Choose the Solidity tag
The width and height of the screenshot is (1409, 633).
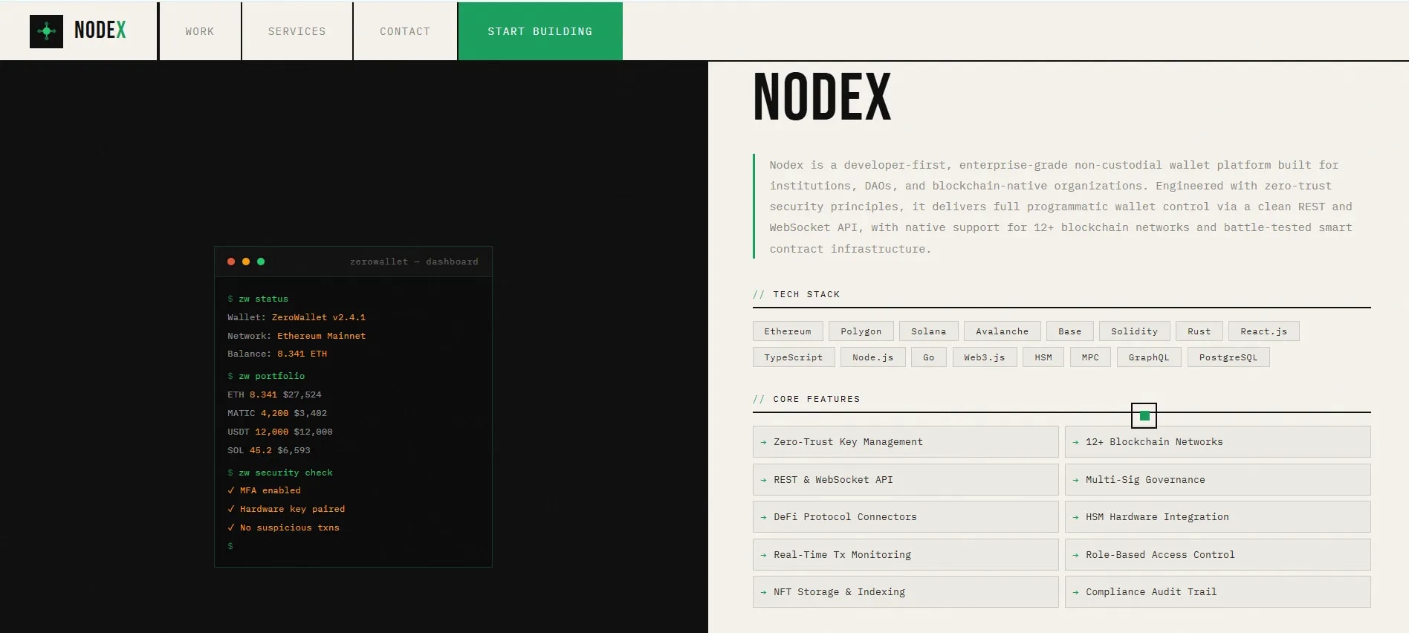click(x=1135, y=331)
